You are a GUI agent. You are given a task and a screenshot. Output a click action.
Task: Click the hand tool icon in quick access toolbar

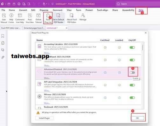[44, 4]
